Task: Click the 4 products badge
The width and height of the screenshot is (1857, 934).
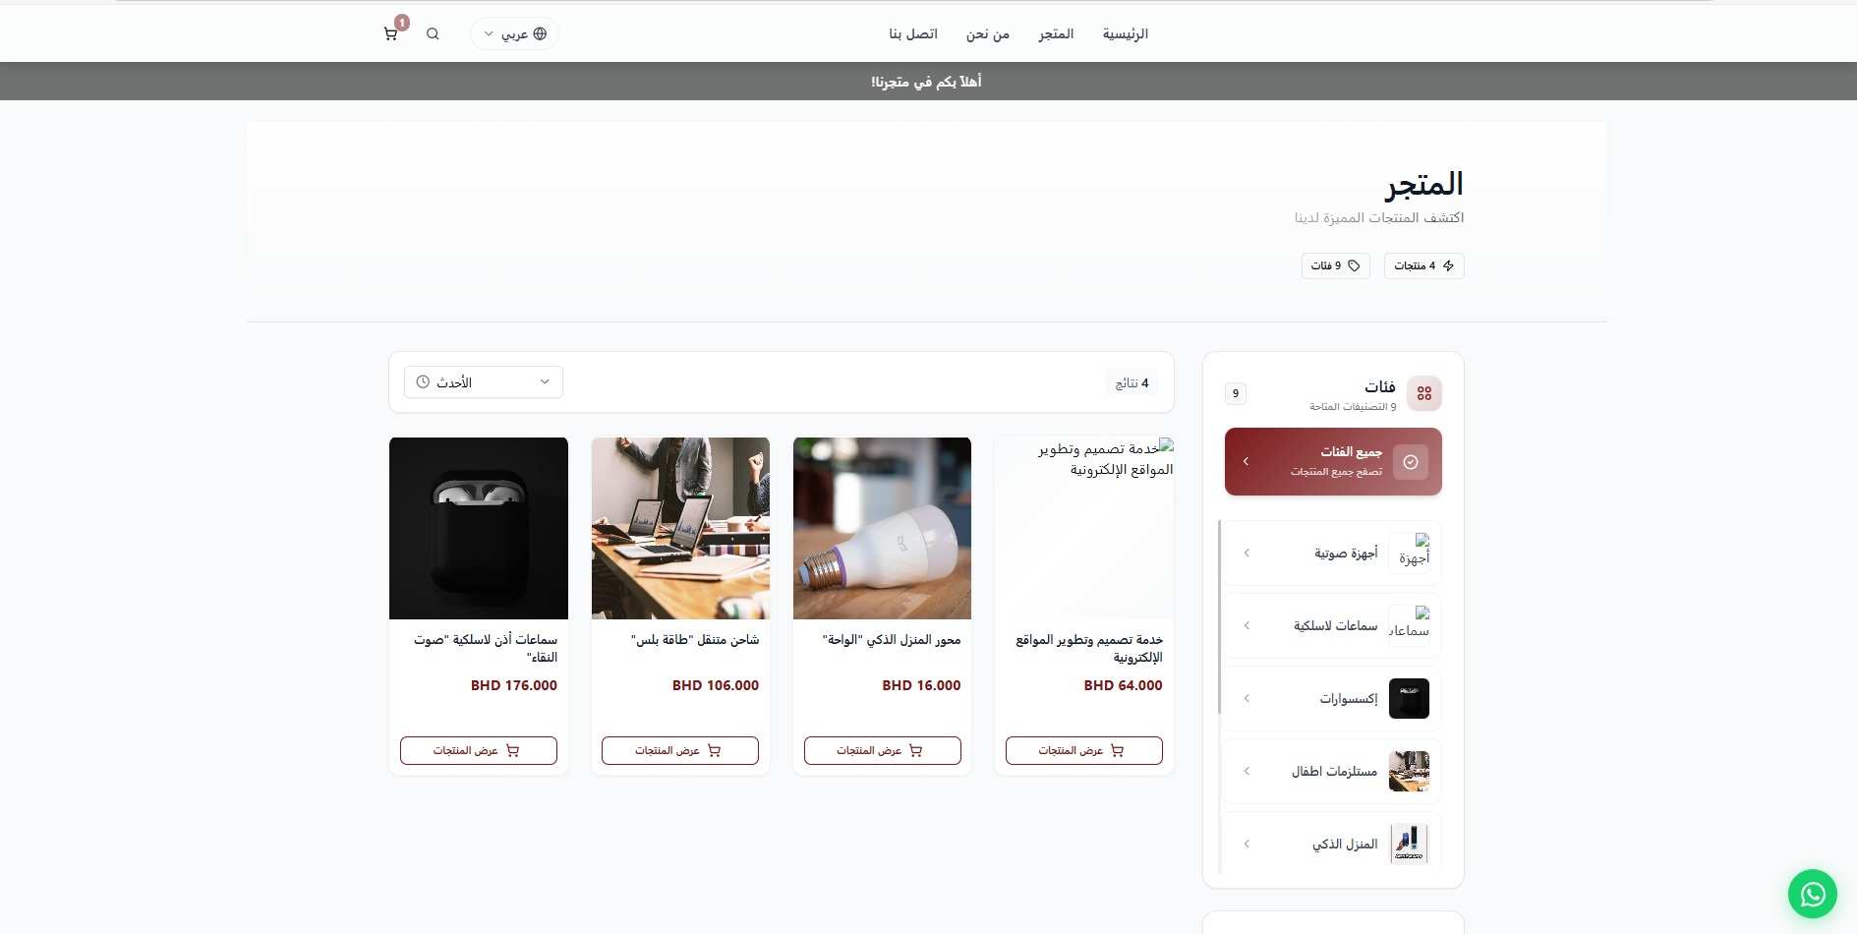Action: [x=1423, y=265]
